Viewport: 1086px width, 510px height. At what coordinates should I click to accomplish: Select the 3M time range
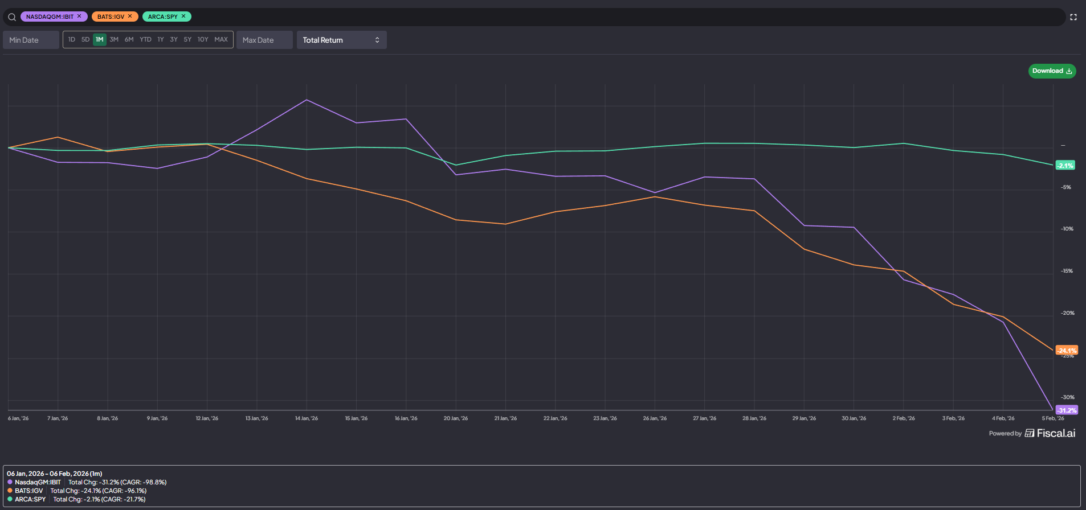114,39
